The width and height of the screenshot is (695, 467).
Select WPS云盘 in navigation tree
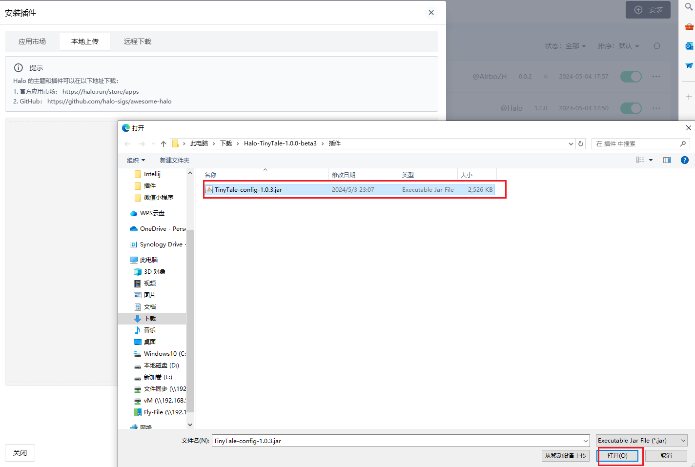pyautogui.click(x=152, y=213)
